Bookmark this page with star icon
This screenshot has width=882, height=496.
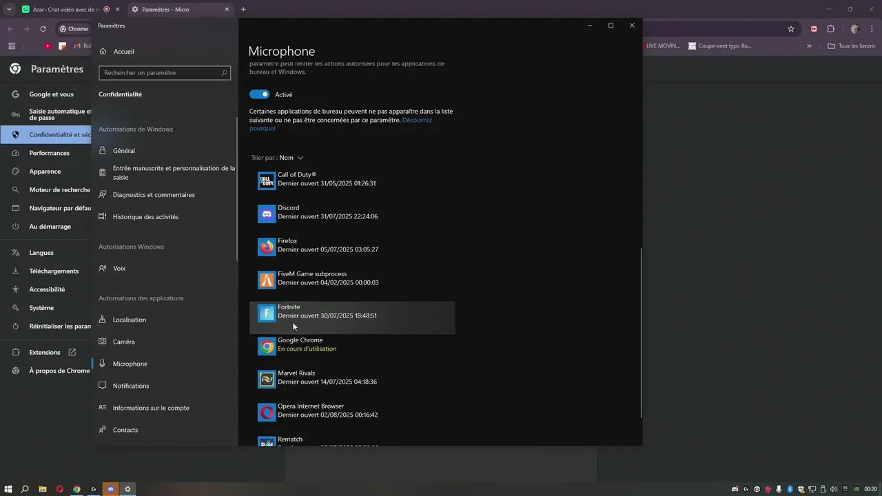(791, 29)
